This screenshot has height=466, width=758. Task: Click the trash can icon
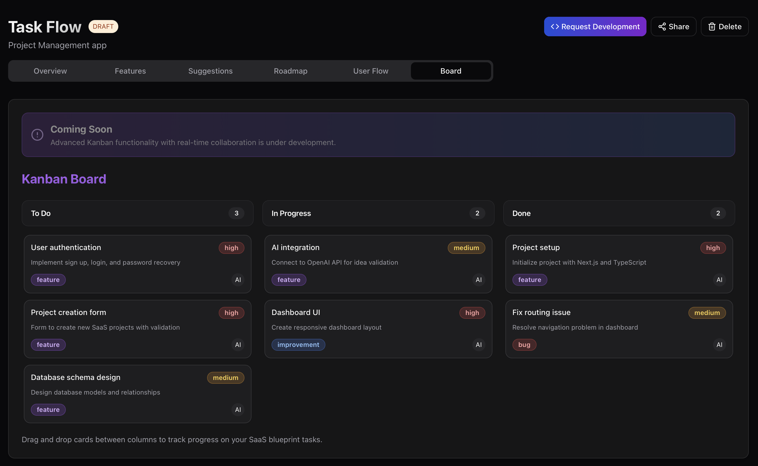[711, 27]
